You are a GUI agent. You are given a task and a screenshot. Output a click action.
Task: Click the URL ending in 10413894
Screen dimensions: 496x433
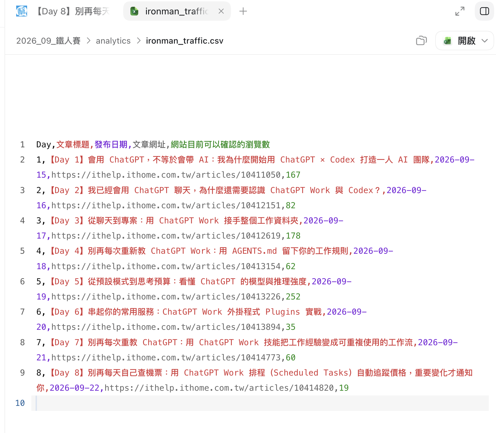(166, 327)
